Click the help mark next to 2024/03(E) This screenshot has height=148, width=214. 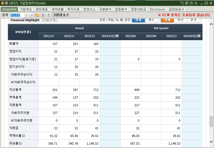[199, 36]
